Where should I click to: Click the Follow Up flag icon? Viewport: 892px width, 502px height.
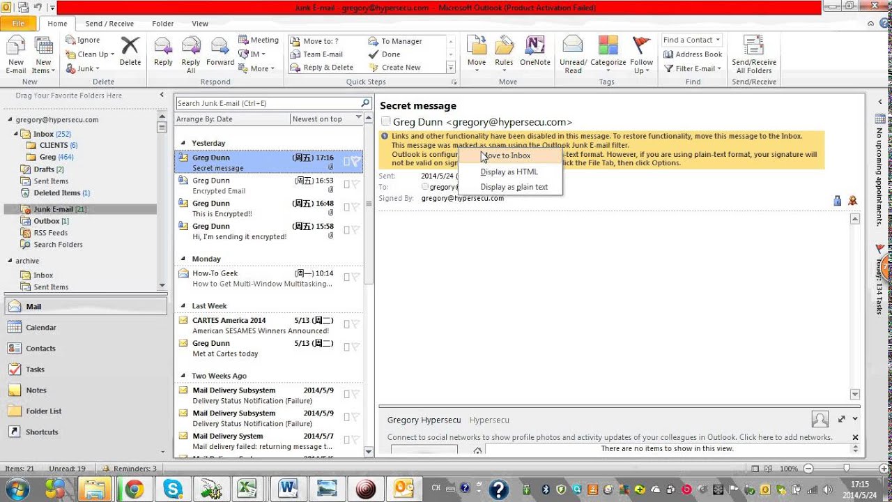[x=641, y=46]
